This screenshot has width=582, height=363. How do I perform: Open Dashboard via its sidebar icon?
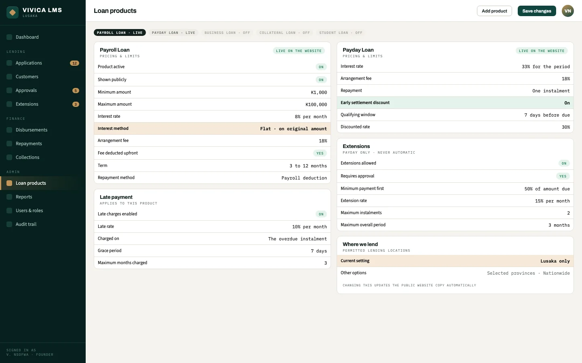click(9, 37)
